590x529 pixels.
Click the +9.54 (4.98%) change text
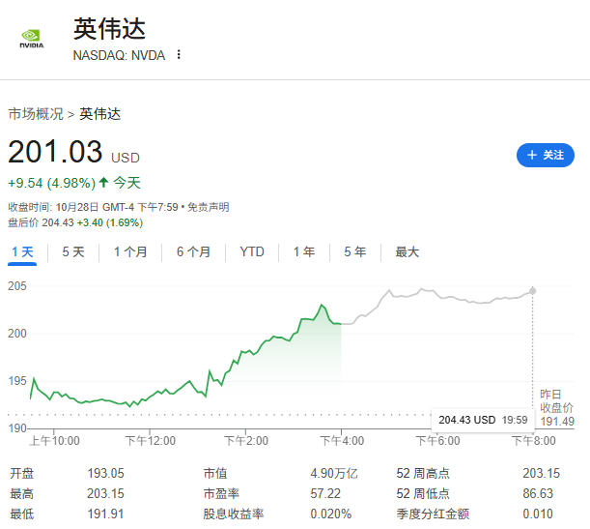click(52, 183)
